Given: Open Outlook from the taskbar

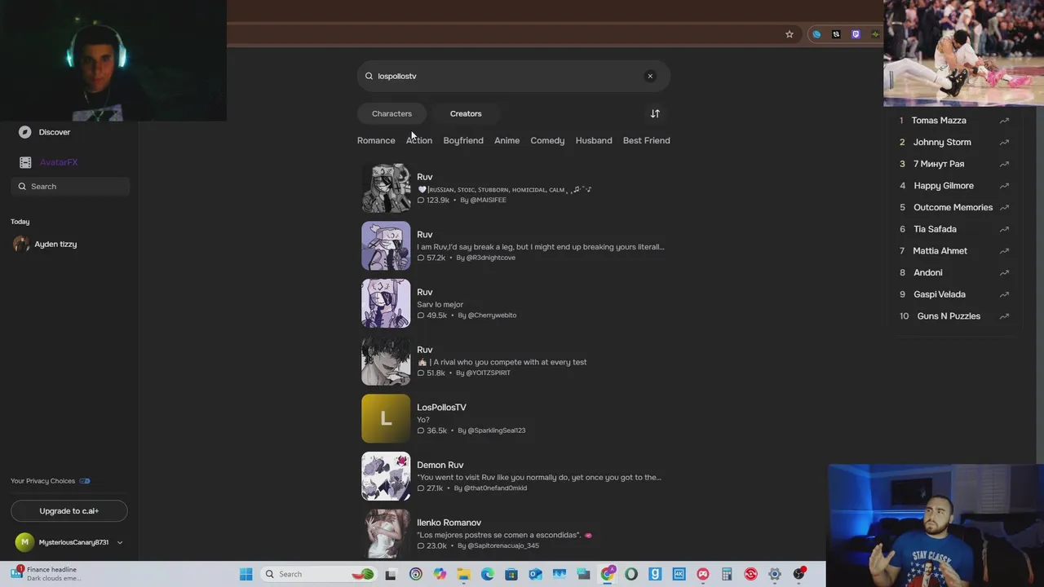Looking at the screenshot, I should (535, 574).
